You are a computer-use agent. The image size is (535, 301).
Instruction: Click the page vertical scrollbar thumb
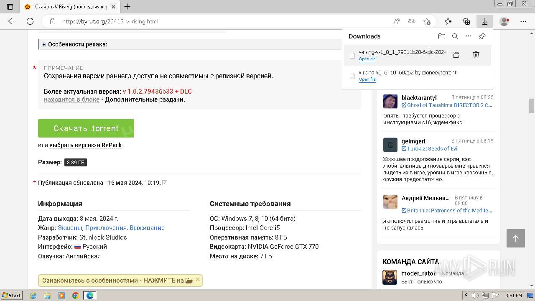pos(532,105)
